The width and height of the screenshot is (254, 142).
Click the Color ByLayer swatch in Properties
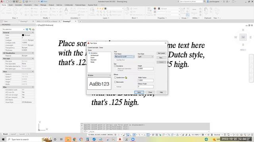tap(23, 35)
